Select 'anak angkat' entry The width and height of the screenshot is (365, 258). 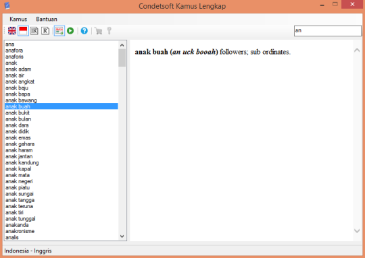point(62,82)
